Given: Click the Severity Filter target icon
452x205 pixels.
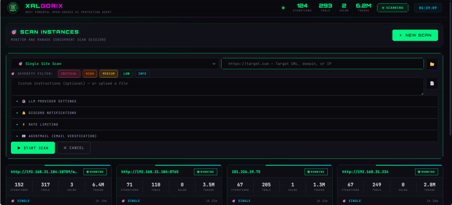Looking at the screenshot, I should point(13,74).
